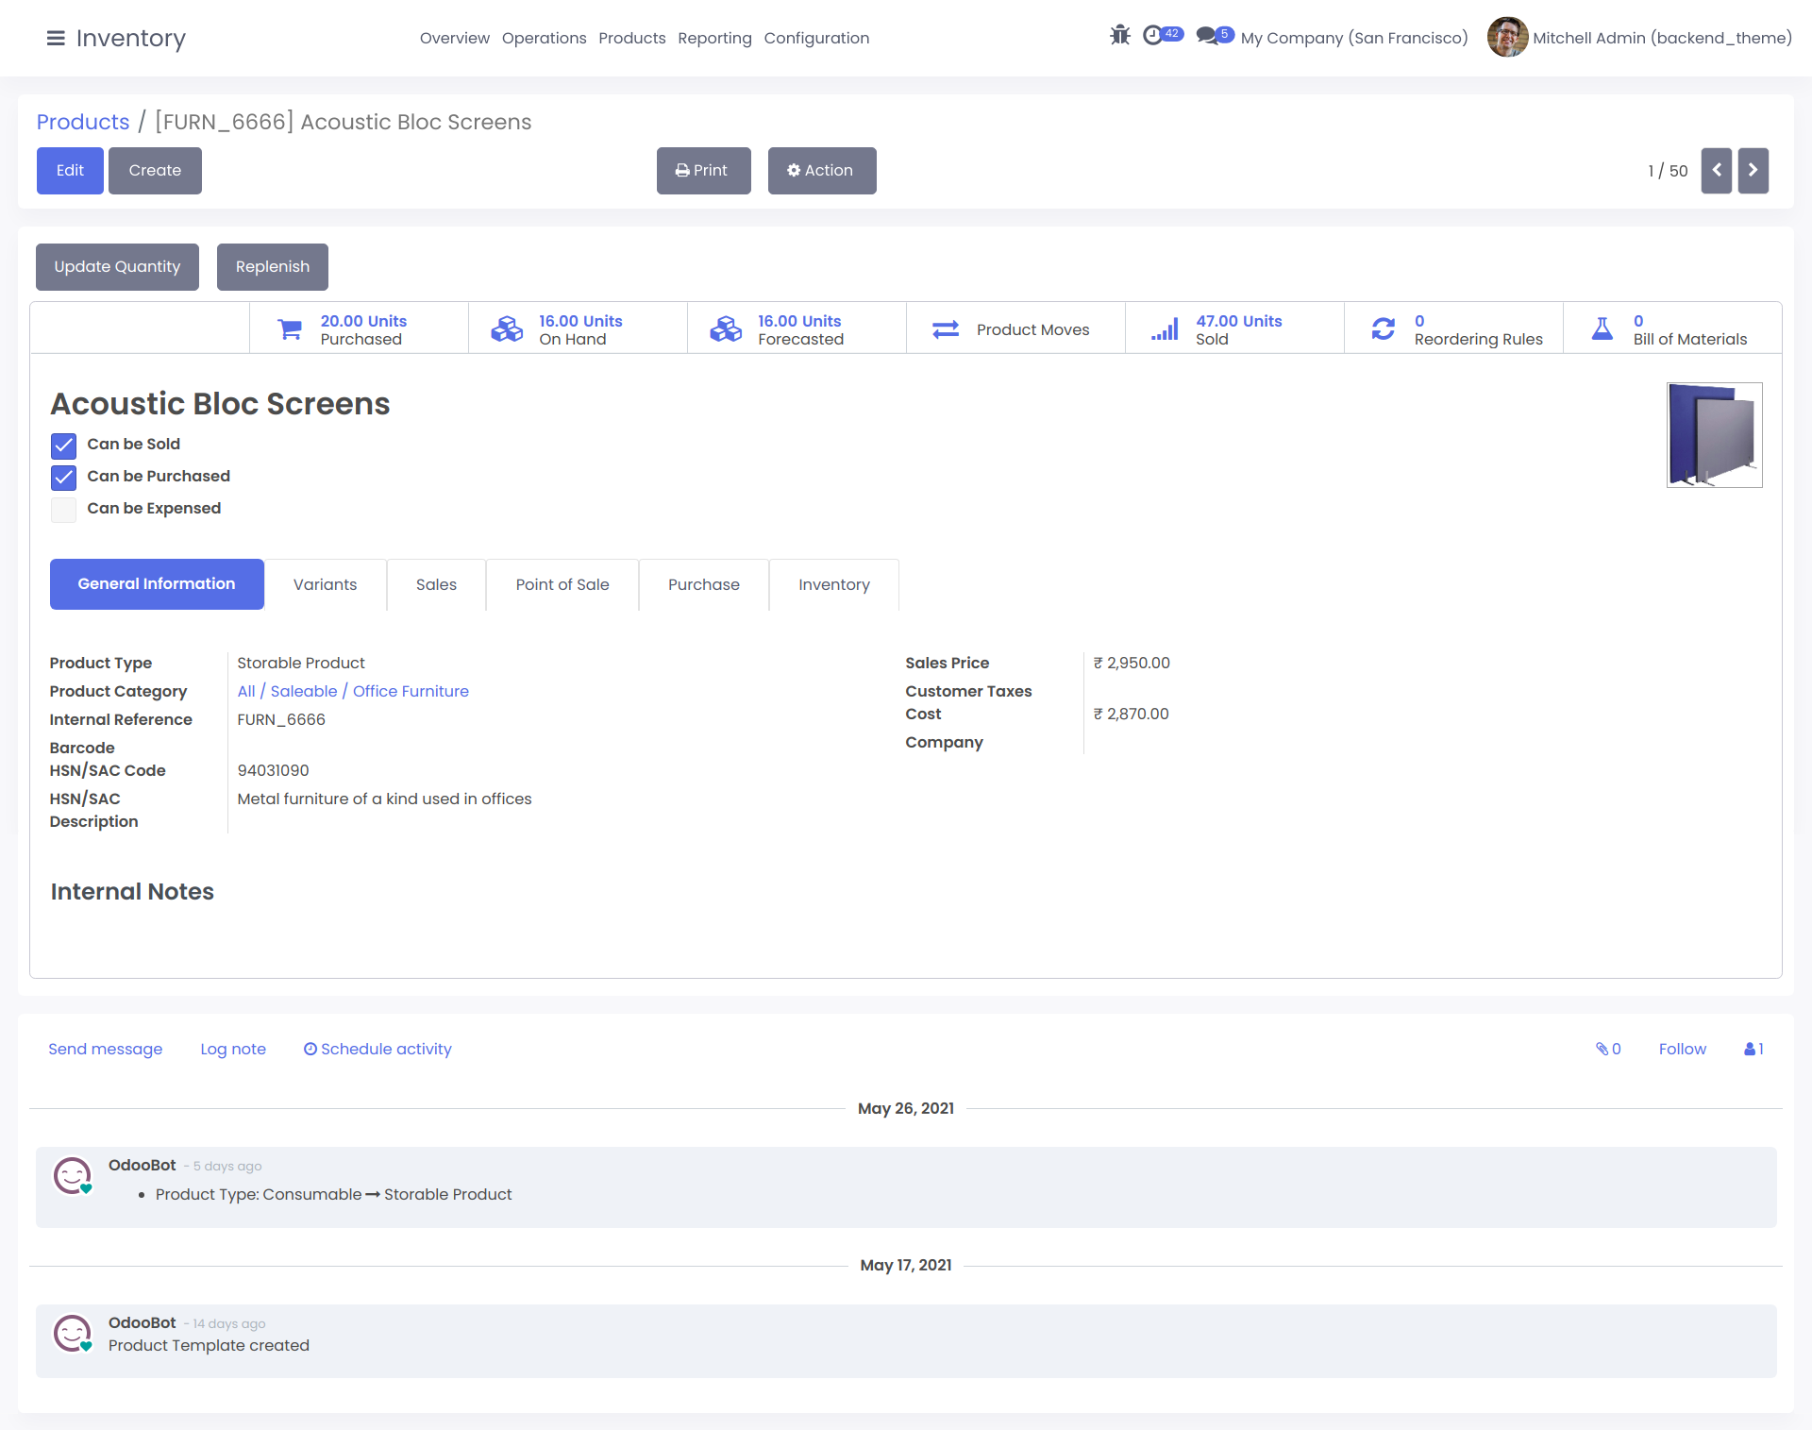Open the hamburger apps menu icon

56,38
